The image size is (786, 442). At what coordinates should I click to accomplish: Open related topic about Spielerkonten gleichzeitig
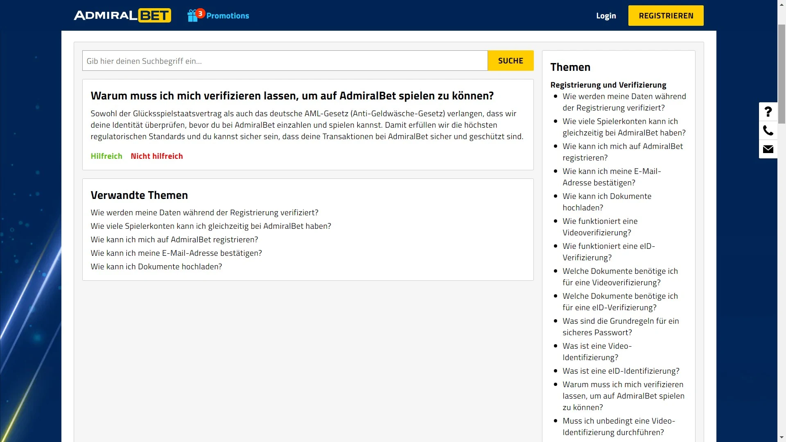211,226
